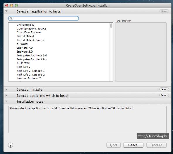Expand the Select a bottle section

click(6, 95)
